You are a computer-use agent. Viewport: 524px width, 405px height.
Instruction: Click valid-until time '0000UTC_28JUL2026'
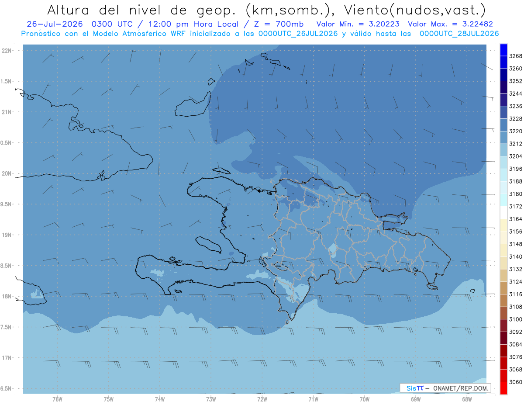tap(459, 34)
